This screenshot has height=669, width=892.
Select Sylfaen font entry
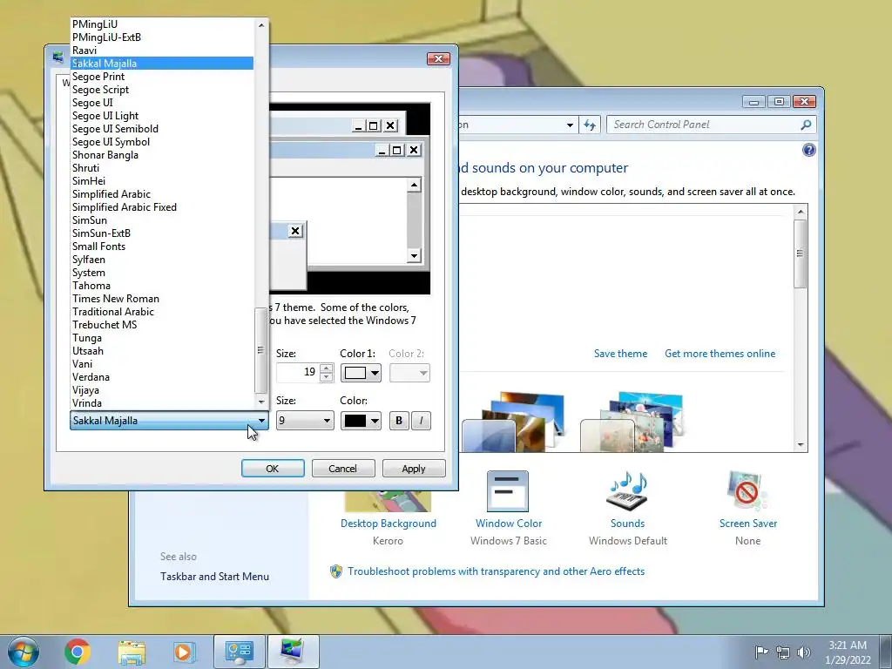[x=161, y=260]
